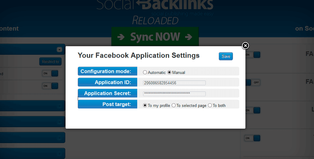
Task: Toggle the second ON switch in left panel
Action: coord(50,86)
